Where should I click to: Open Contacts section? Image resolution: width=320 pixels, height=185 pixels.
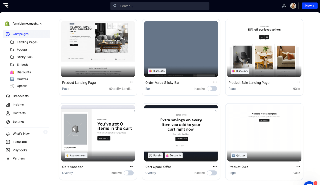click(x=19, y=113)
